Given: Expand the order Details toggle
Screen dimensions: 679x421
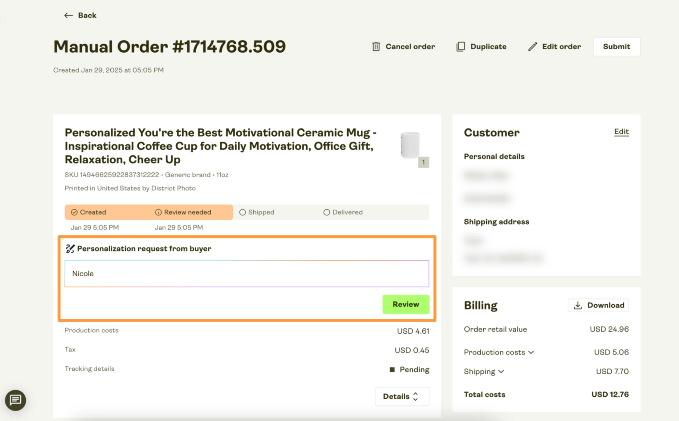Looking at the screenshot, I should tap(402, 396).
